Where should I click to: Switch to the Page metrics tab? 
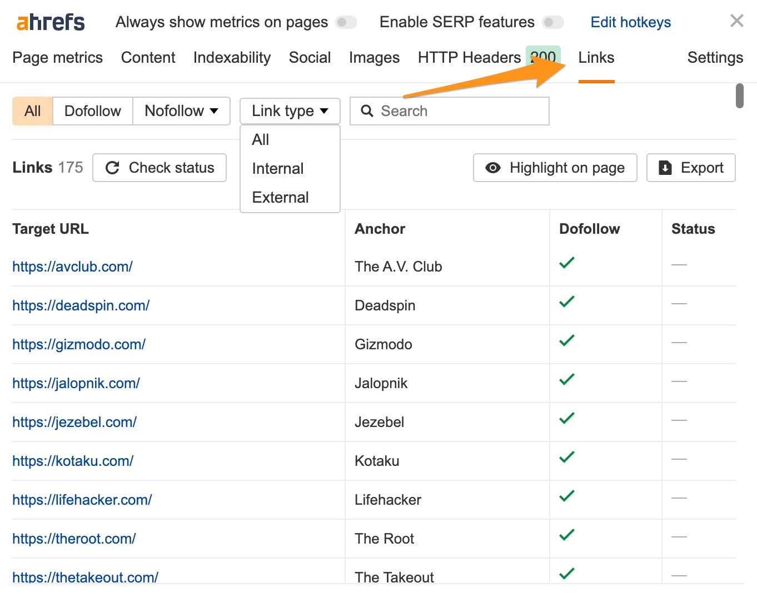tap(57, 57)
